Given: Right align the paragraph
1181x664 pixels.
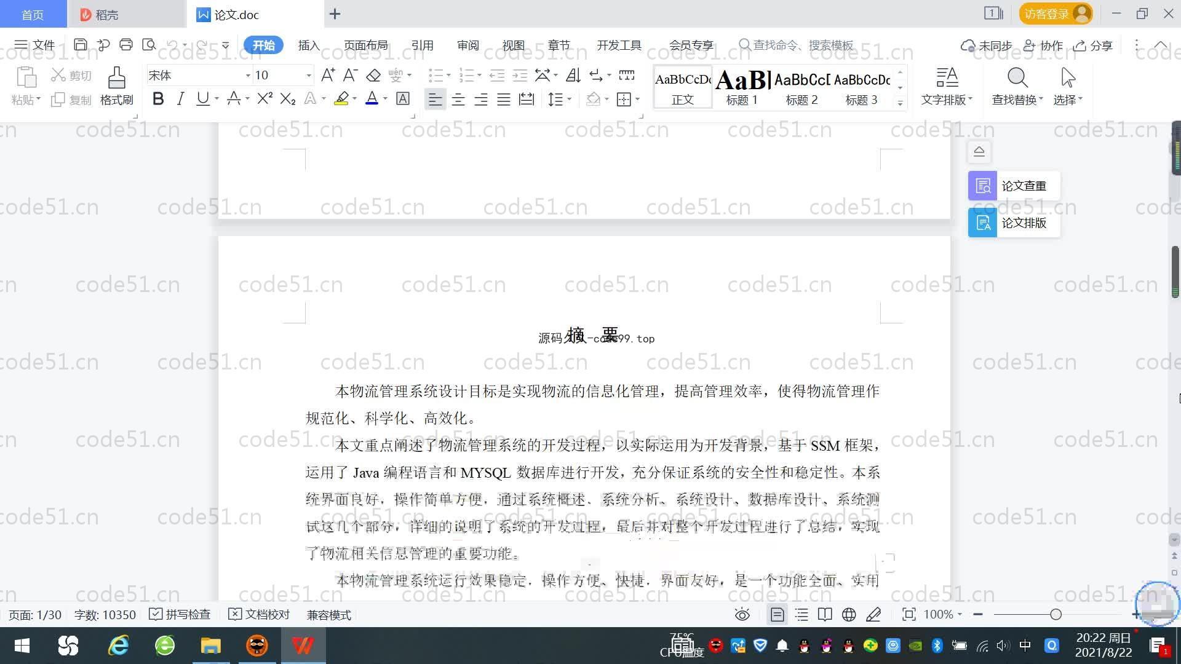Looking at the screenshot, I should 481,99.
